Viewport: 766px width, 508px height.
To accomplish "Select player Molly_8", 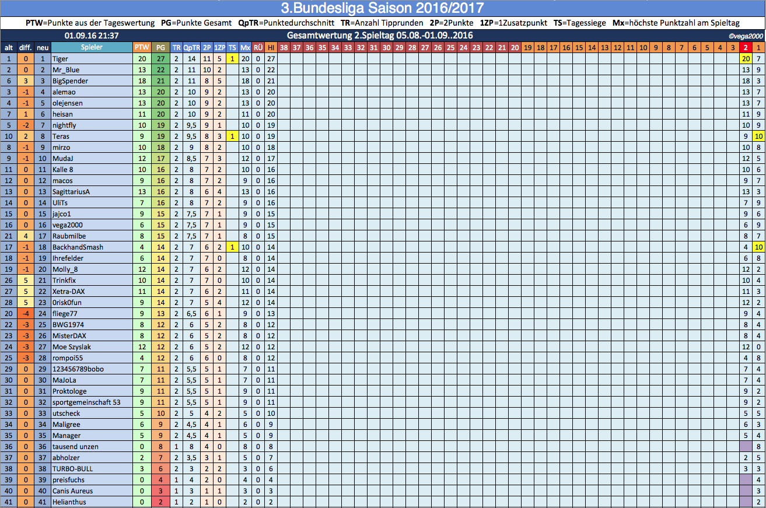I will point(64,269).
